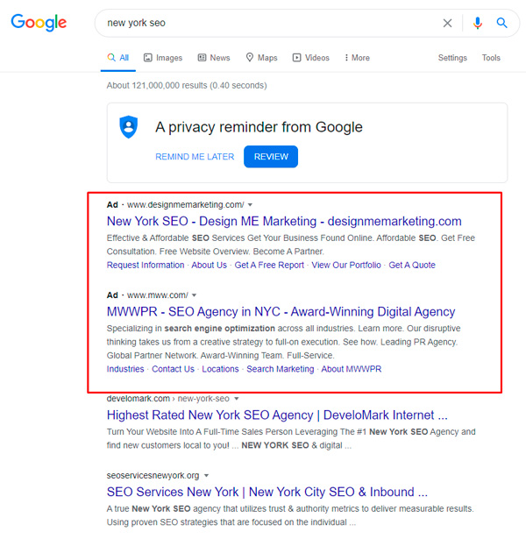Viewport: 526px width, 539px height.
Task: Click the "A privacy reminder from Google" heading
Action: coord(259,127)
